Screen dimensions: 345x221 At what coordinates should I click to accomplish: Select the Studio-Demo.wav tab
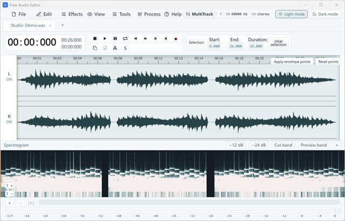pos(28,25)
